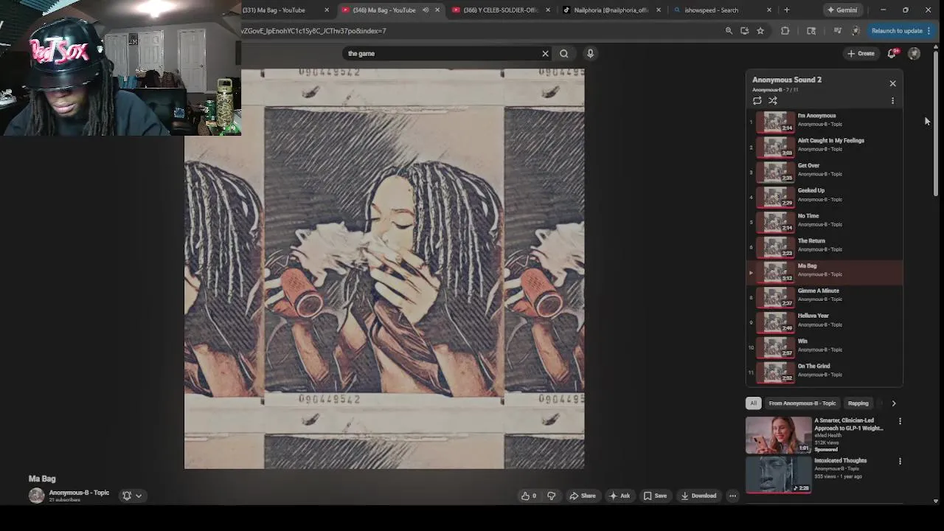The image size is (944, 531).
Task: Select the "Rapping" filter chip
Action: tap(858, 403)
